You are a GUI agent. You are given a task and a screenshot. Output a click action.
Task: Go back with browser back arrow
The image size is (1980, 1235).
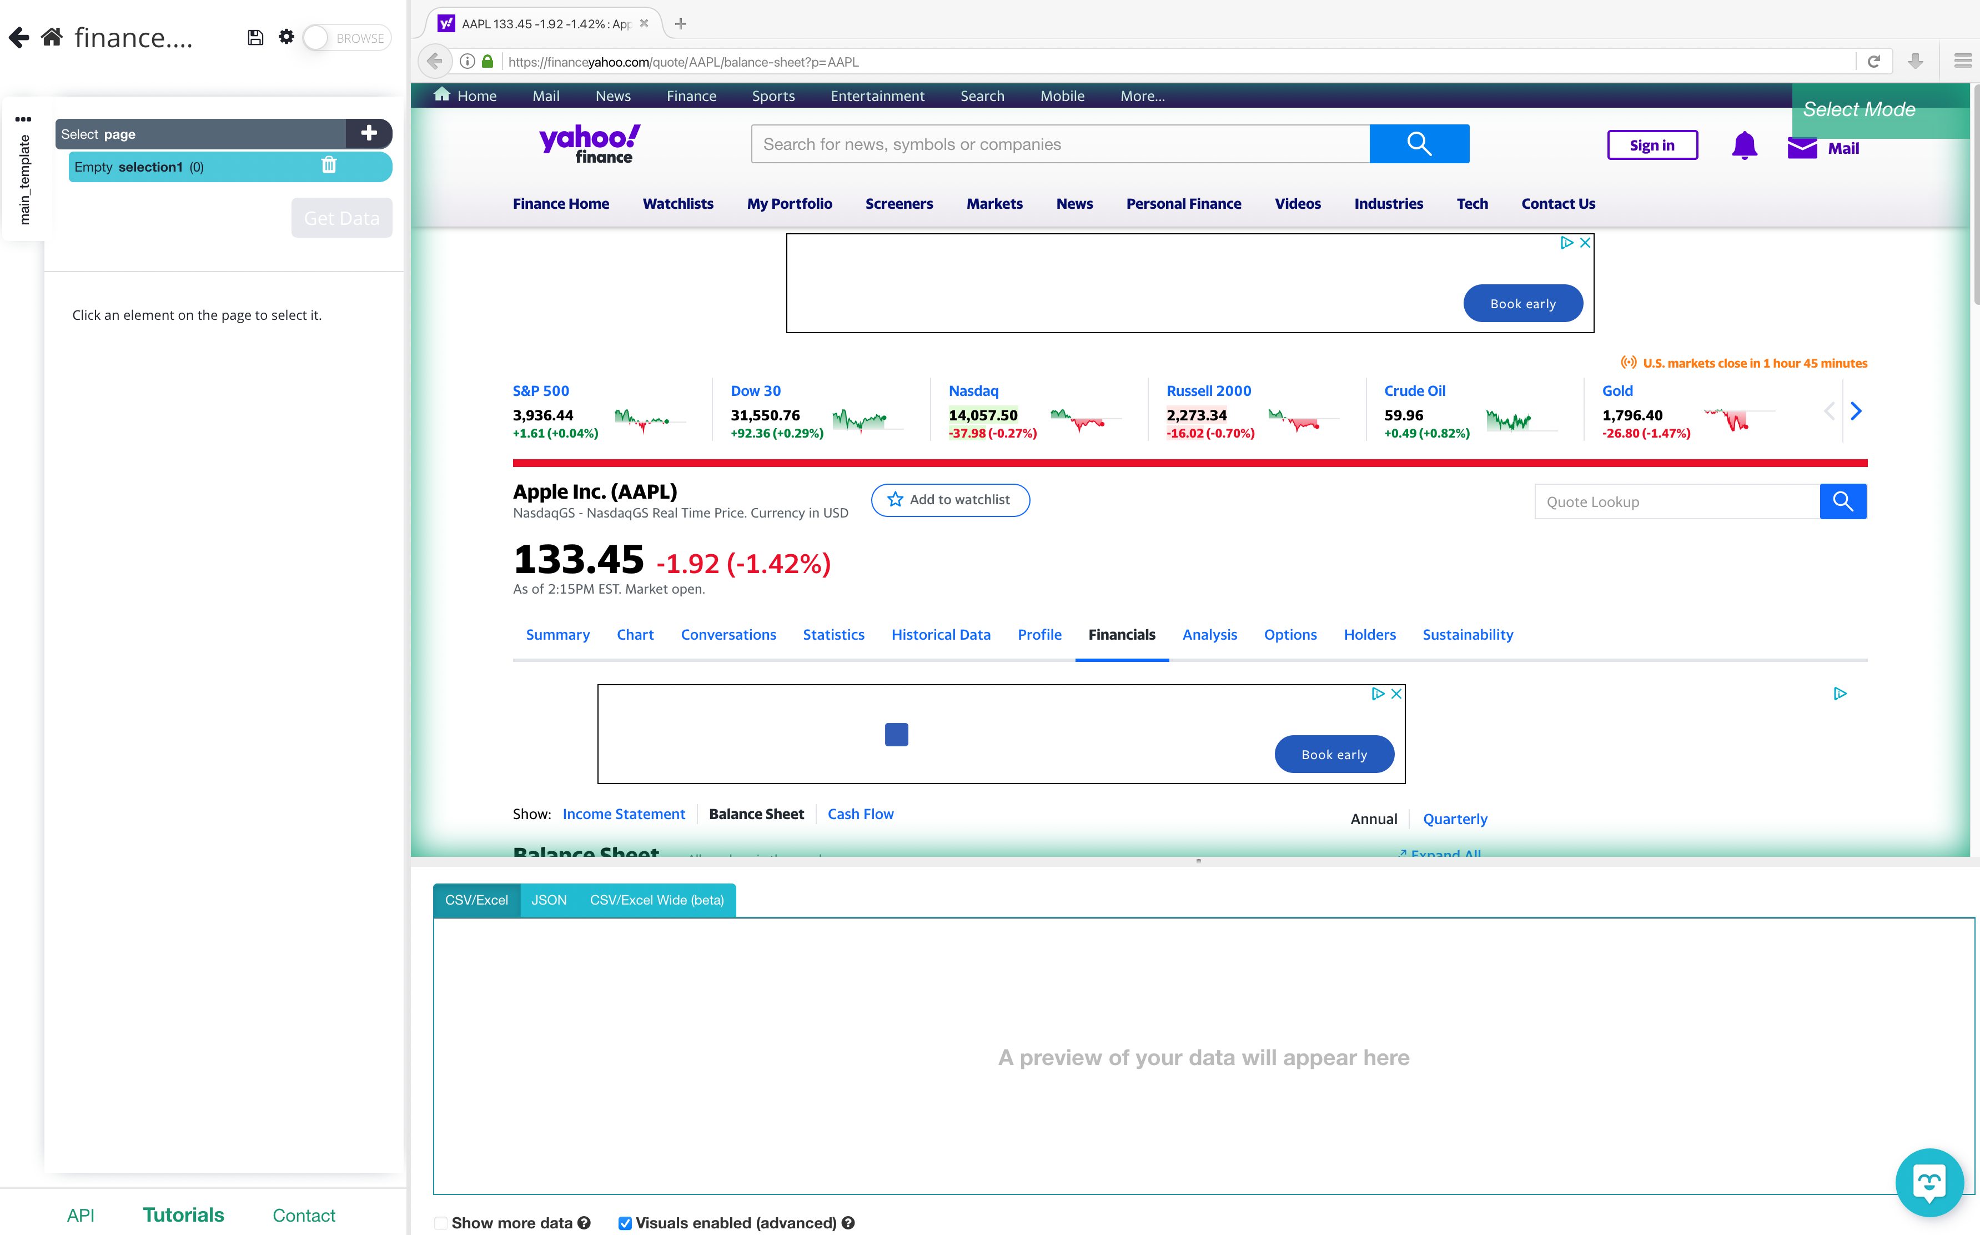click(435, 61)
